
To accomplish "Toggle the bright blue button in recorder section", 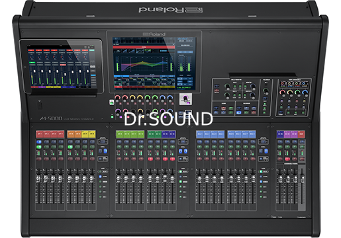I will 238,112.
